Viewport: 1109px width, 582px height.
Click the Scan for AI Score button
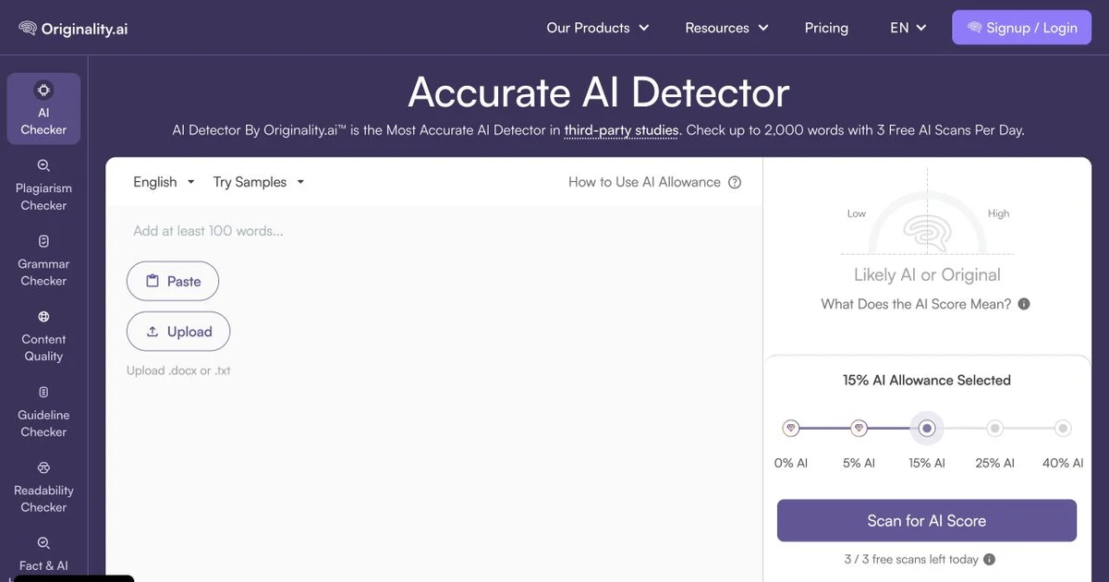tap(927, 521)
